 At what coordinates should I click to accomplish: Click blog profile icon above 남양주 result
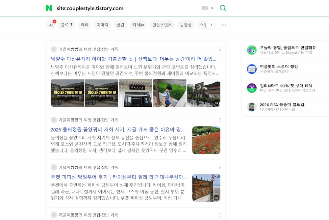pyautogui.click(x=54, y=49)
